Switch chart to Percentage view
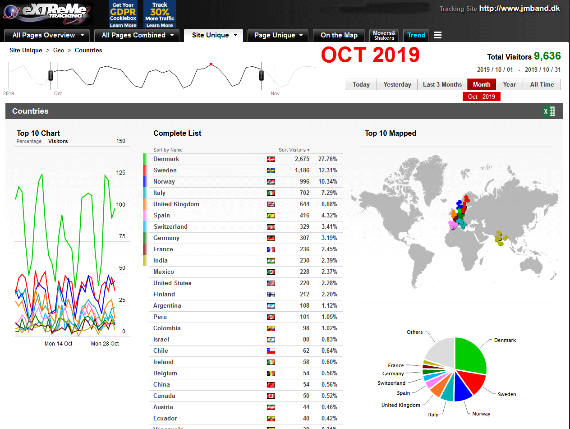The height and width of the screenshot is (429, 570). tap(29, 141)
